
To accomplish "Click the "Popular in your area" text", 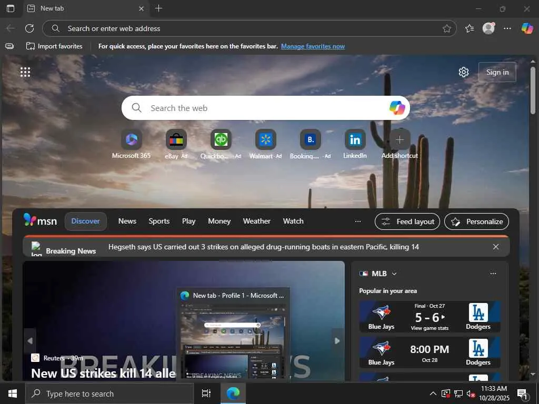I will click(x=388, y=291).
